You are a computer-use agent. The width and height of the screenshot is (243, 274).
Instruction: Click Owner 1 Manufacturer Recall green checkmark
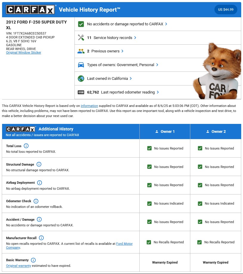tap(149, 242)
